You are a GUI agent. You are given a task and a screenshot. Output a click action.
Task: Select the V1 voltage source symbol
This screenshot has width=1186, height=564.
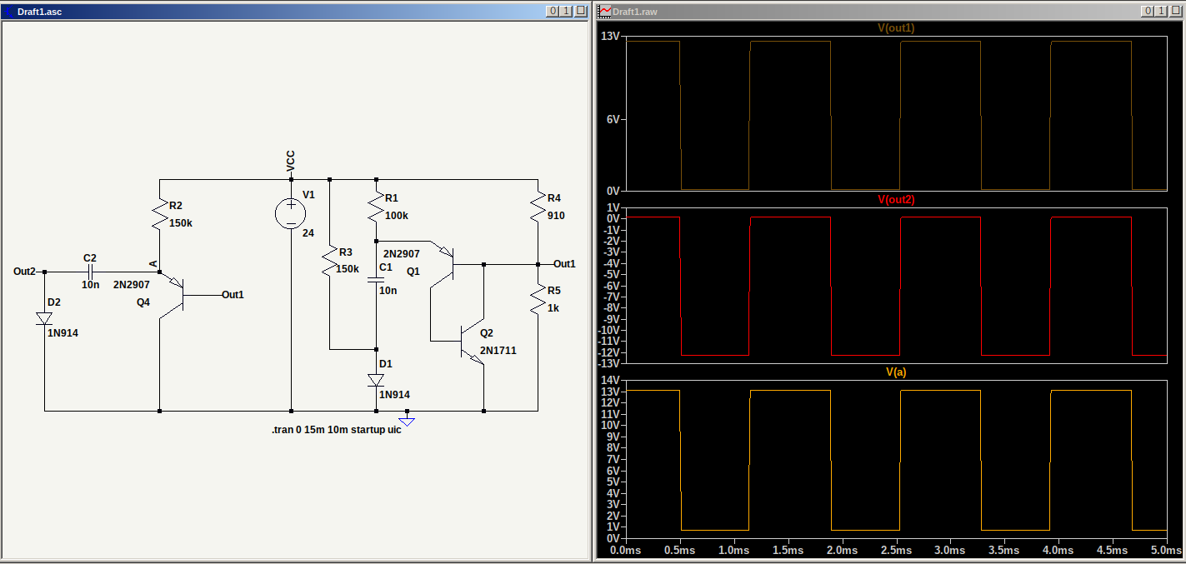pos(291,214)
